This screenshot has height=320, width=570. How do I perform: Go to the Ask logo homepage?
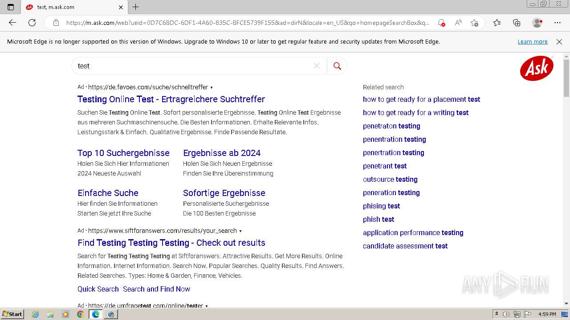click(537, 68)
